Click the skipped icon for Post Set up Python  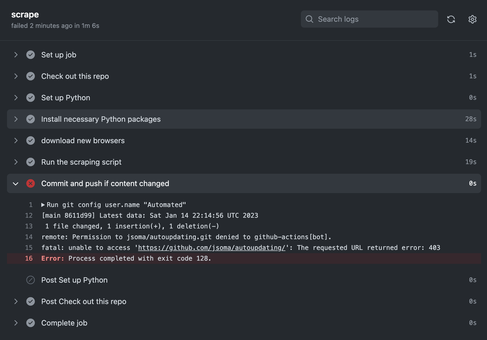(31, 280)
